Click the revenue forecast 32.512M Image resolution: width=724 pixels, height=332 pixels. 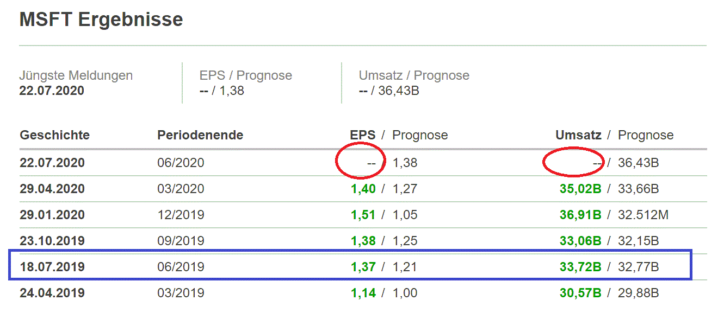[643, 215]
